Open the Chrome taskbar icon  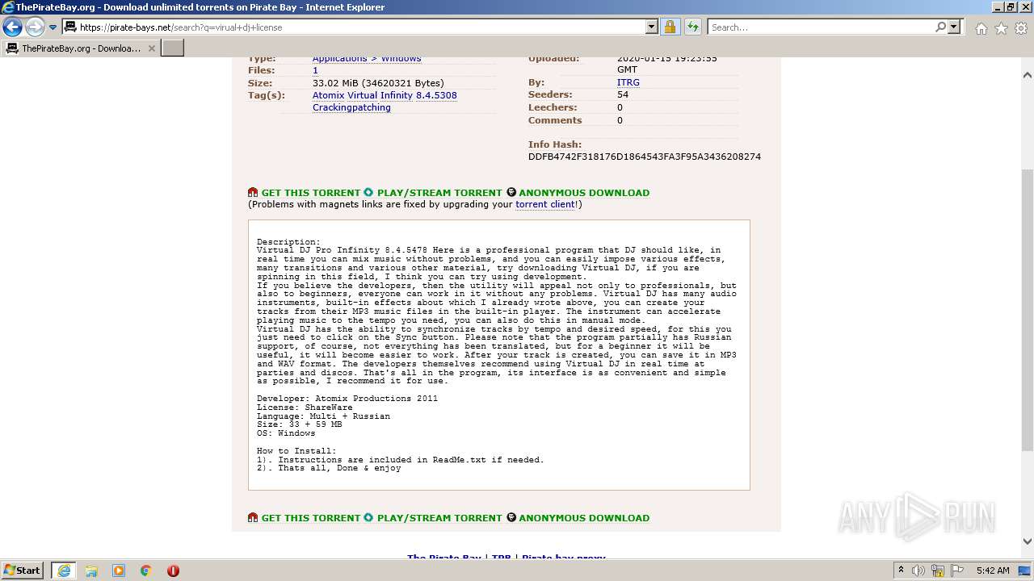(x=146, y=571)
